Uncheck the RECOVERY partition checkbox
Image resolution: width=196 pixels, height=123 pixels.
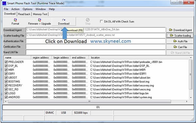coord(6,85)
